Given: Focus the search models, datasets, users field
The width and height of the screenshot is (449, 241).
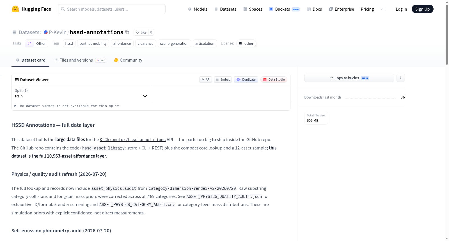Looking at the screenshot, I should click(112, 9).
